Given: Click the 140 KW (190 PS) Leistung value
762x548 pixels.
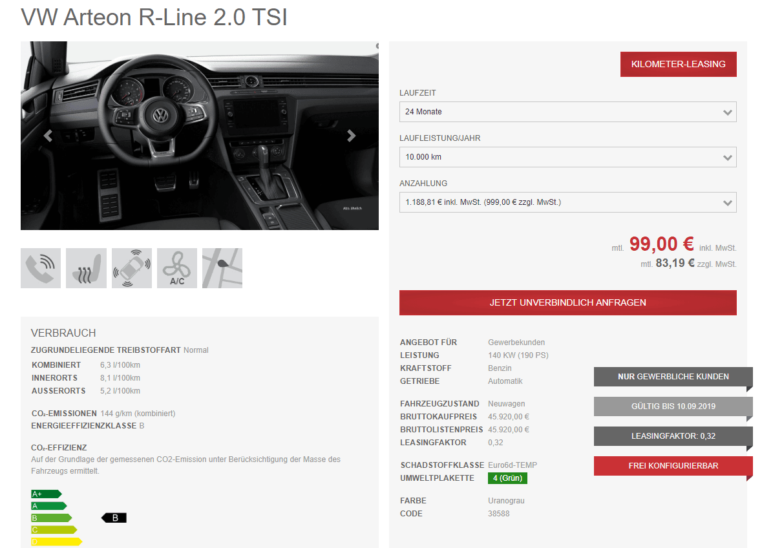Looking at the screenshot, I should (518, 355).
